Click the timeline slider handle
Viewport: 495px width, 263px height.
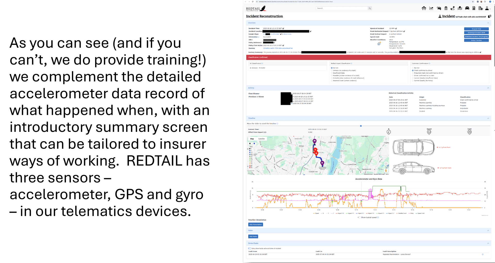[x=361, y=126]
